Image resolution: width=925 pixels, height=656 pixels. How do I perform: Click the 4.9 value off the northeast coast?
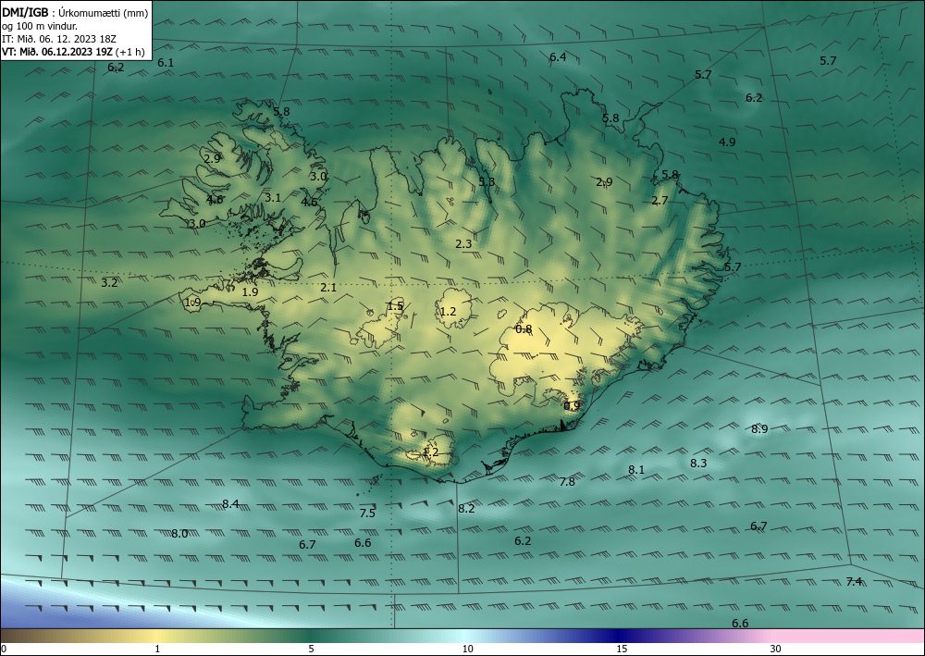tap(727, 142)
